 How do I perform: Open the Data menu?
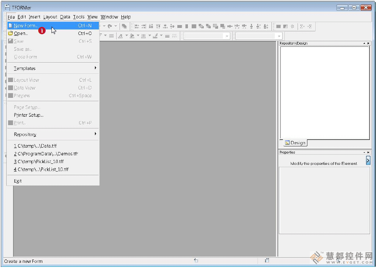[x=65, y=17]
